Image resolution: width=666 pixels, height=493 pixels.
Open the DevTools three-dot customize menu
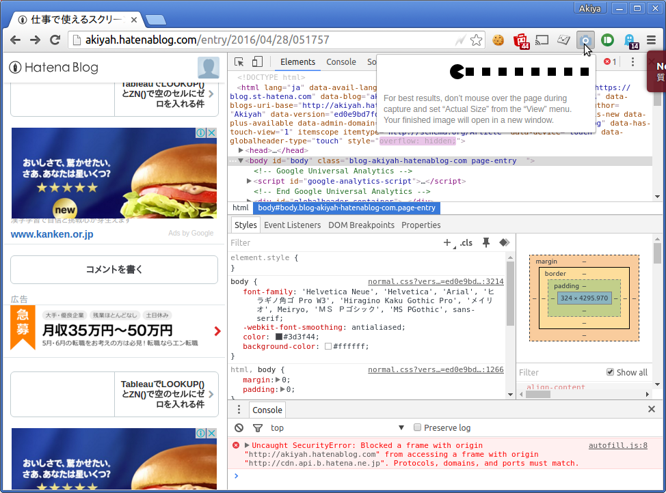pos(632,62)
